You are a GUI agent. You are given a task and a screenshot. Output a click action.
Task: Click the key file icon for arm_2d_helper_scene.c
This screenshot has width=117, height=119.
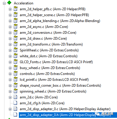click(x=16, y=14)
